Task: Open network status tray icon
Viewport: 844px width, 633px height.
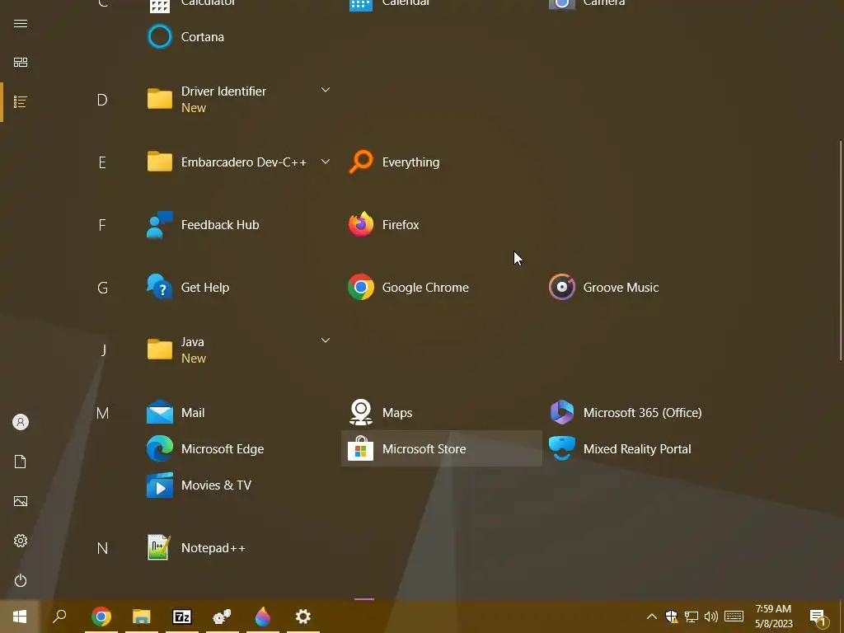Action: pos(692,617)
